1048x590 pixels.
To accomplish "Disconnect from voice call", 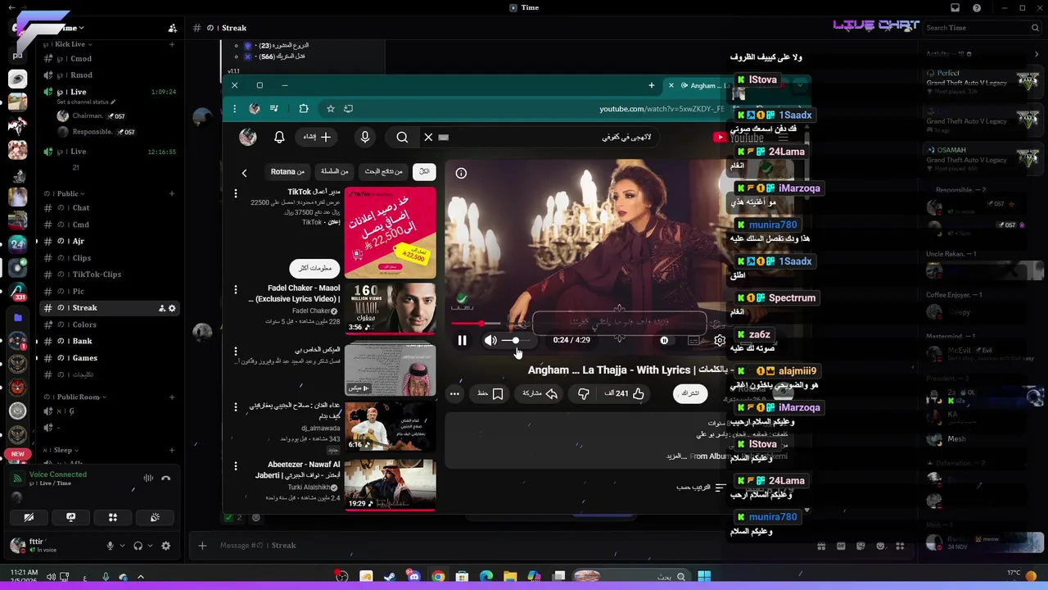I will (165, 478).
